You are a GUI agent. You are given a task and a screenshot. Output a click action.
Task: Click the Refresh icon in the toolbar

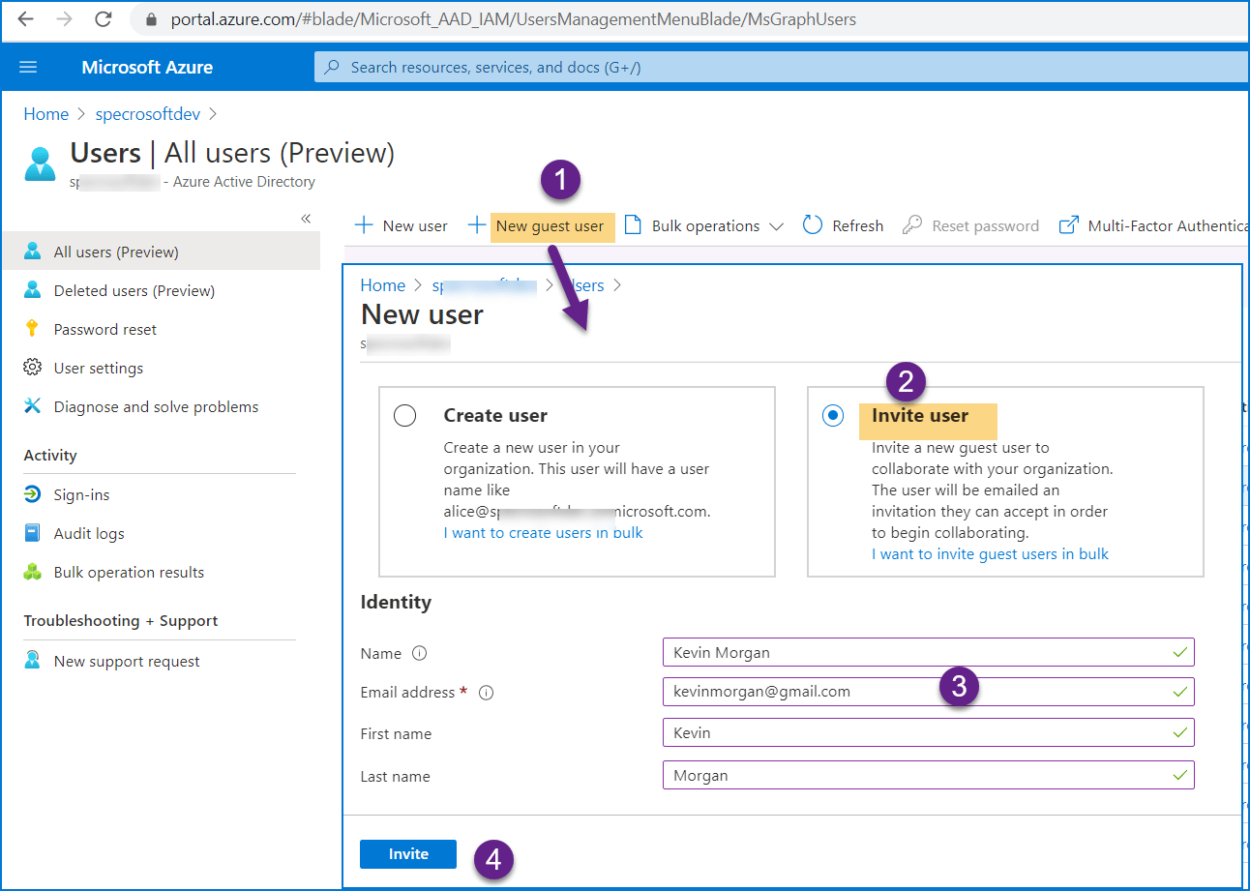pyautogui.click(x=842, y=224)
